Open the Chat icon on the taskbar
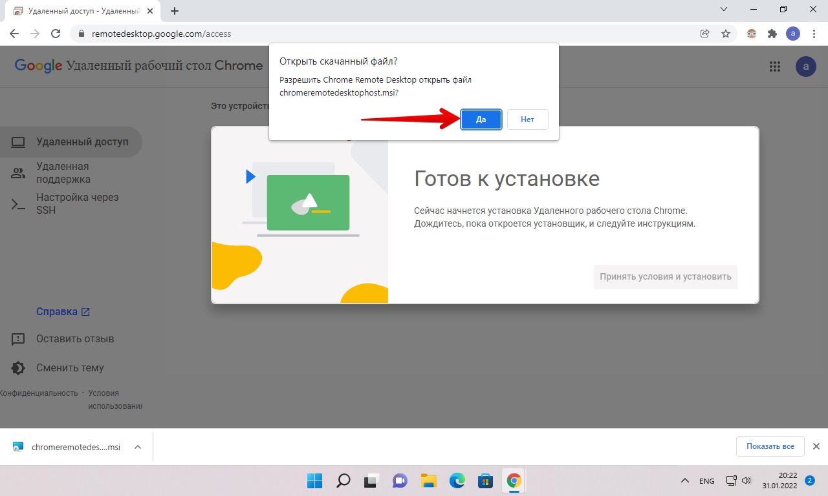 400,480
